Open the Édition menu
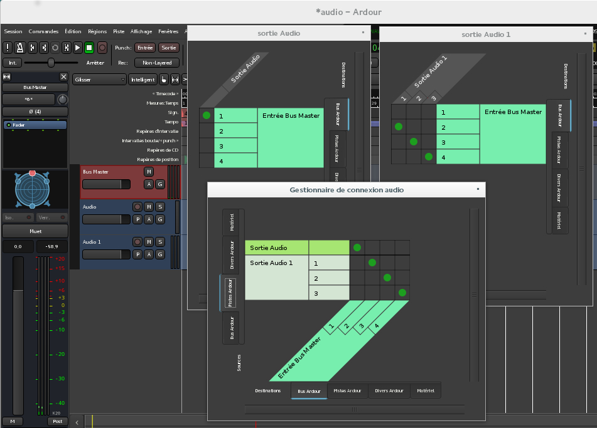 pyautogui.click(x=73, y=31)
